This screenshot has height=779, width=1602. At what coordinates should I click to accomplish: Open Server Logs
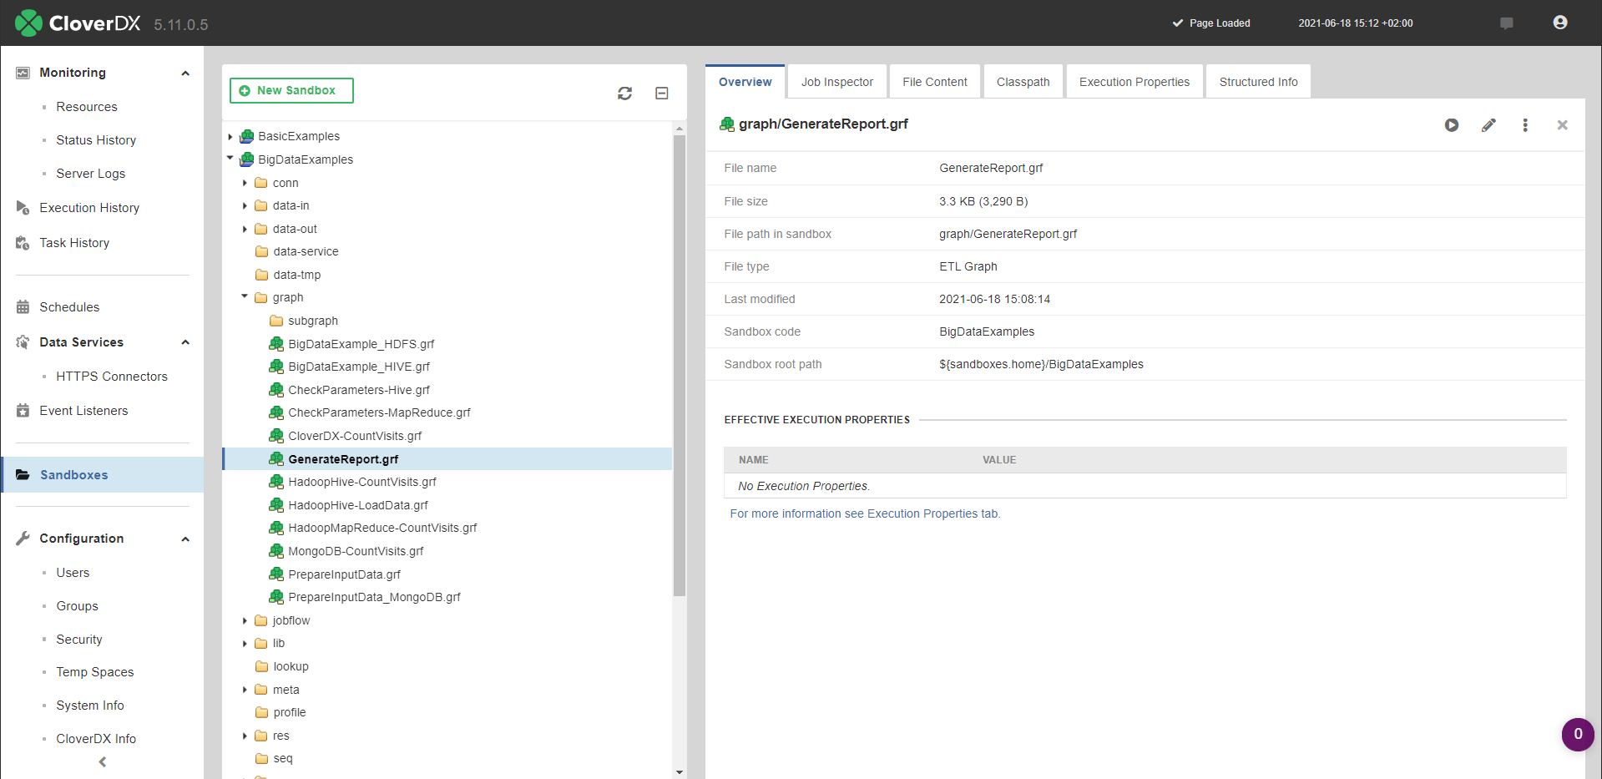click(x=90, y=174)
